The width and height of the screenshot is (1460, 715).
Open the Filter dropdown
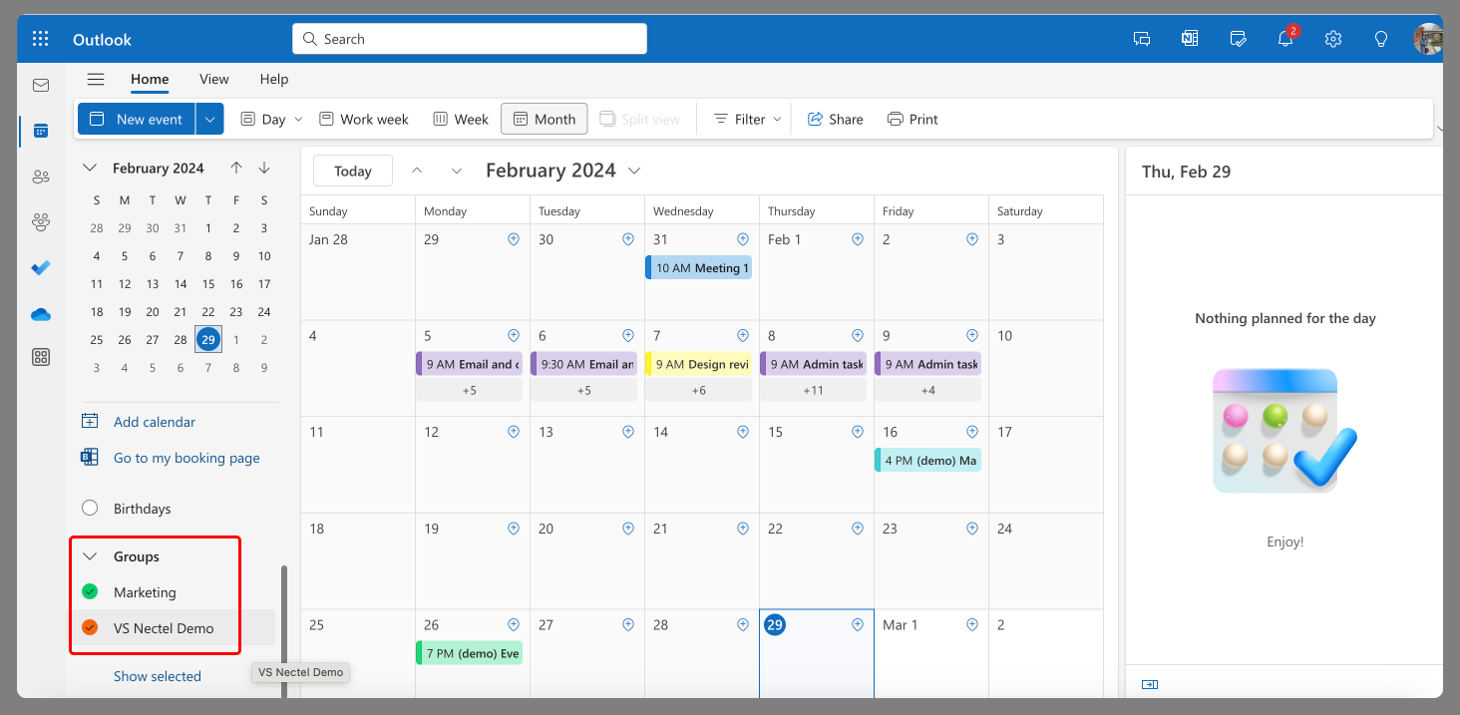coord(744,119)
